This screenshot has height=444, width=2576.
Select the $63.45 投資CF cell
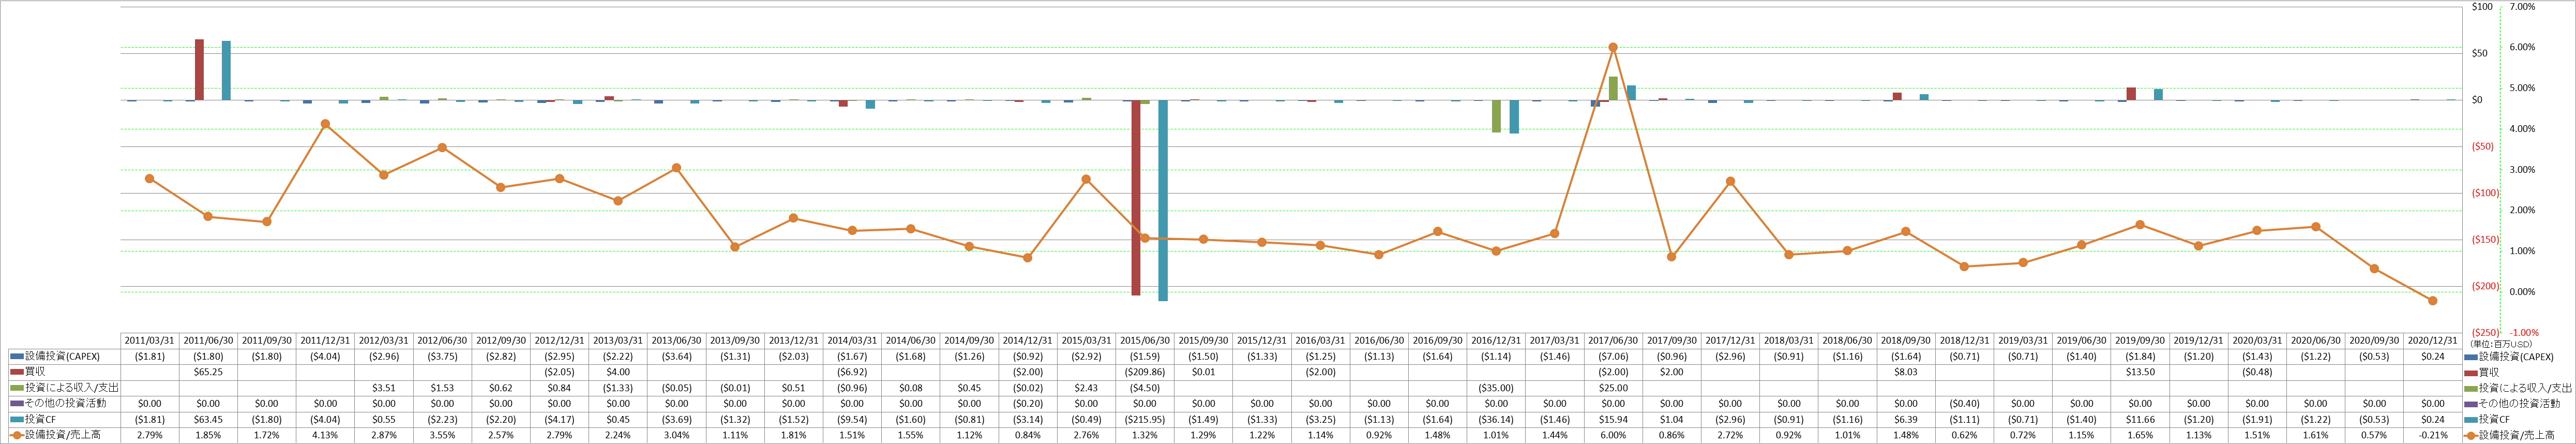point(208,419)
